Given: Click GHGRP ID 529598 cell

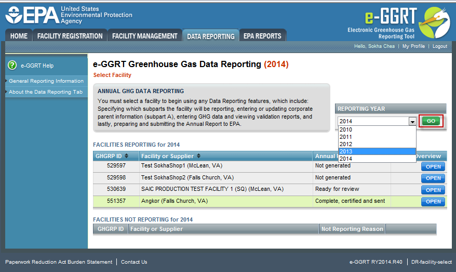Looking at the screenshot, I should pyautogui.click(x=116, y=177).
